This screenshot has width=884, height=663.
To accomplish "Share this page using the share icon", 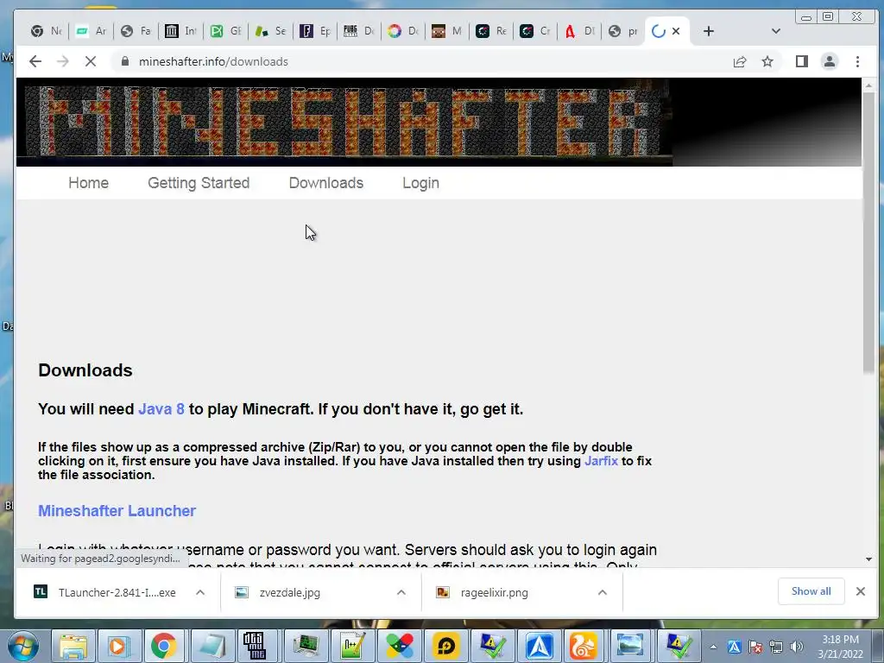I will [740, 61].
